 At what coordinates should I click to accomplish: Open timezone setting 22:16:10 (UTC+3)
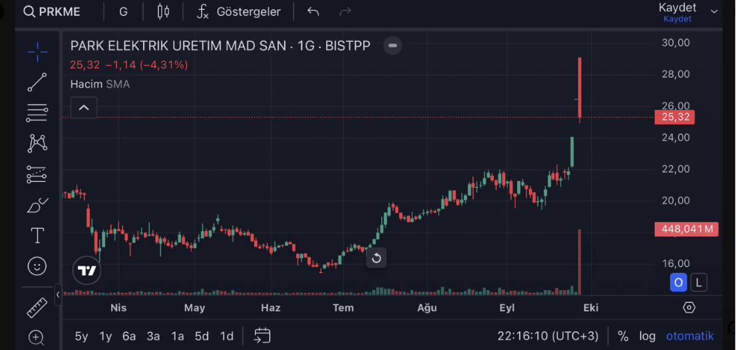click(x=548, y=336)
